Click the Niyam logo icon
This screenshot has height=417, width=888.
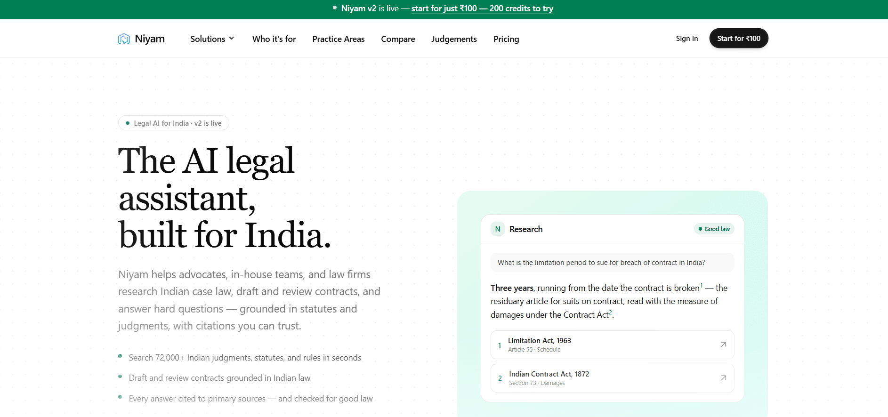(x=124, y=39)
